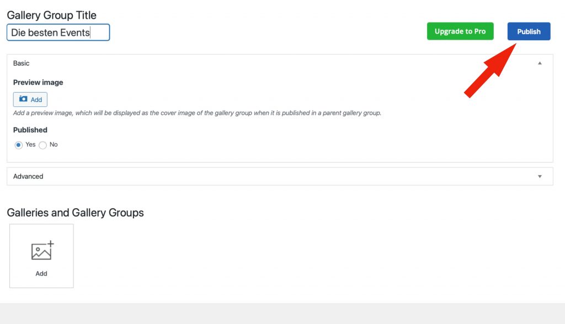Click the Gallery Group Title label
Image resolution: width=565 pixels, height=324 pixels.
click(x=51, y=15)
